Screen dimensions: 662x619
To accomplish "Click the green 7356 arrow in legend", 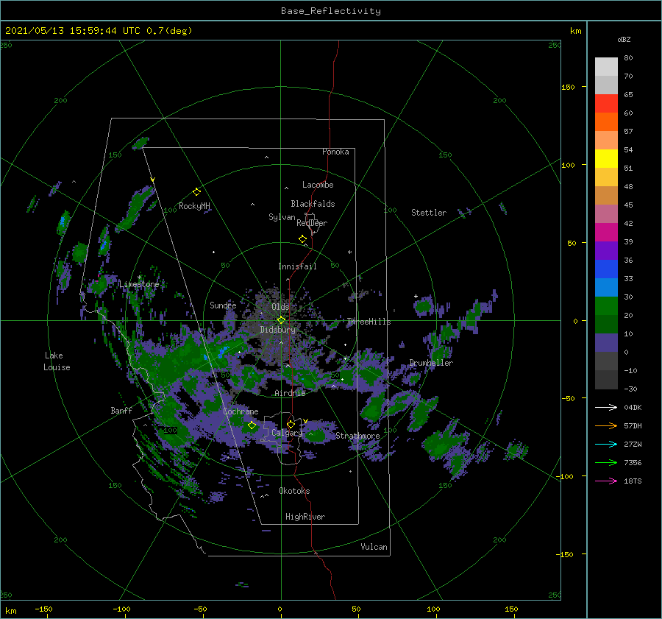I will (x=606, y=463).
